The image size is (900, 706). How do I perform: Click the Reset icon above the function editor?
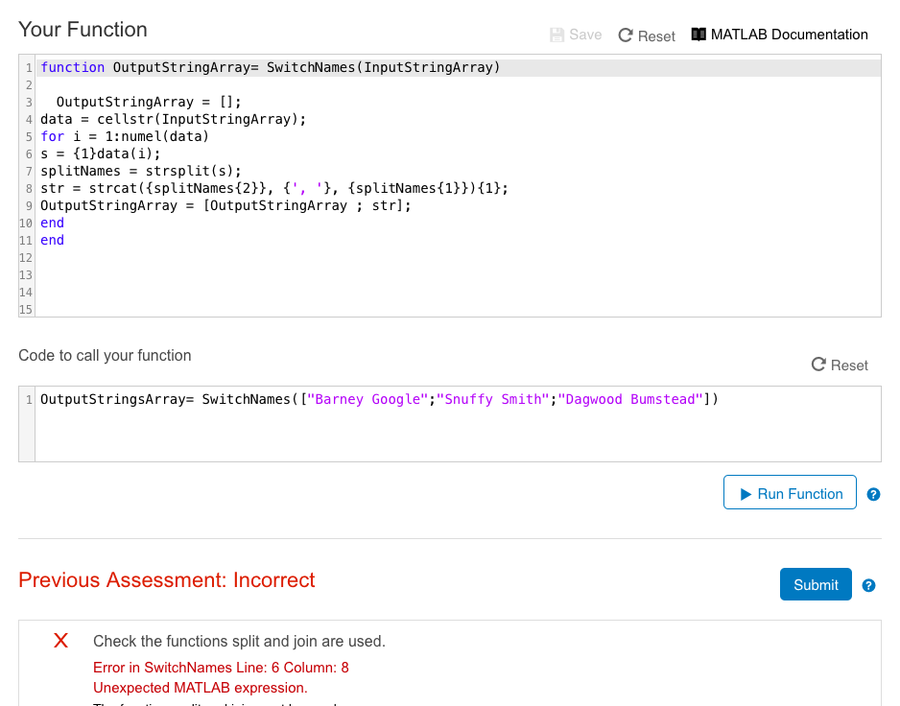click(x=627, y=35)
